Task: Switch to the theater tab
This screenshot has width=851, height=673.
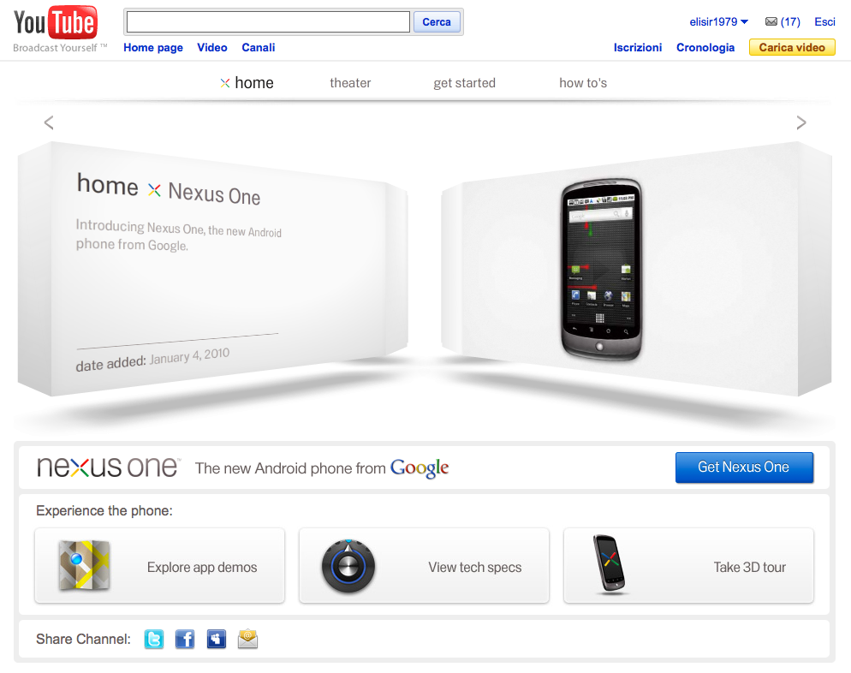Action: (350, 83)
